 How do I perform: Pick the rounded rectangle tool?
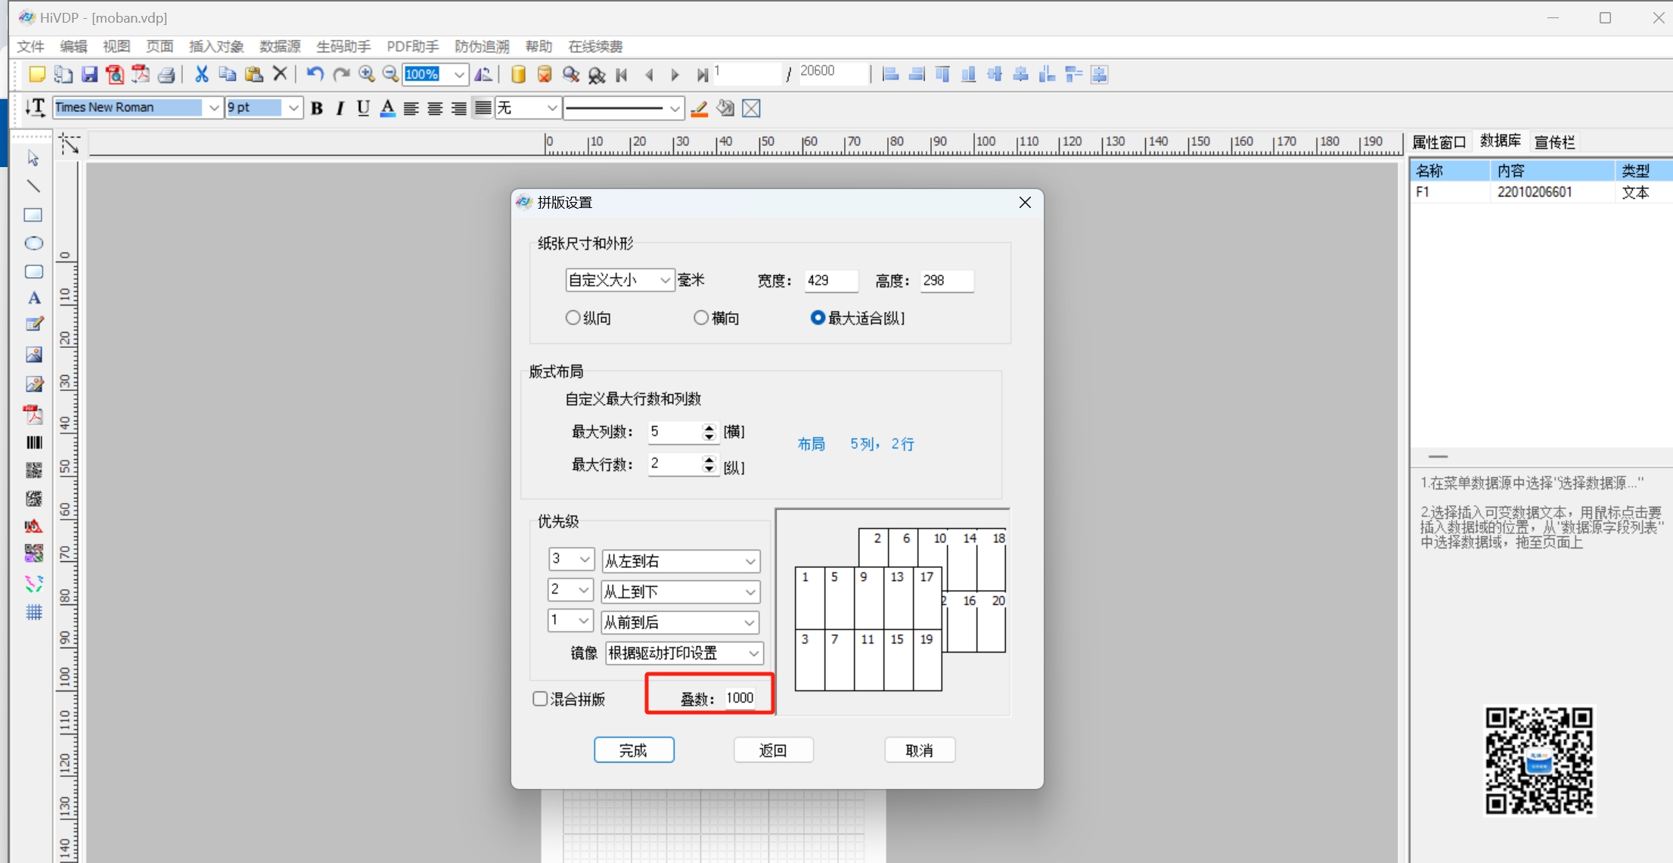tap(33, 272)
